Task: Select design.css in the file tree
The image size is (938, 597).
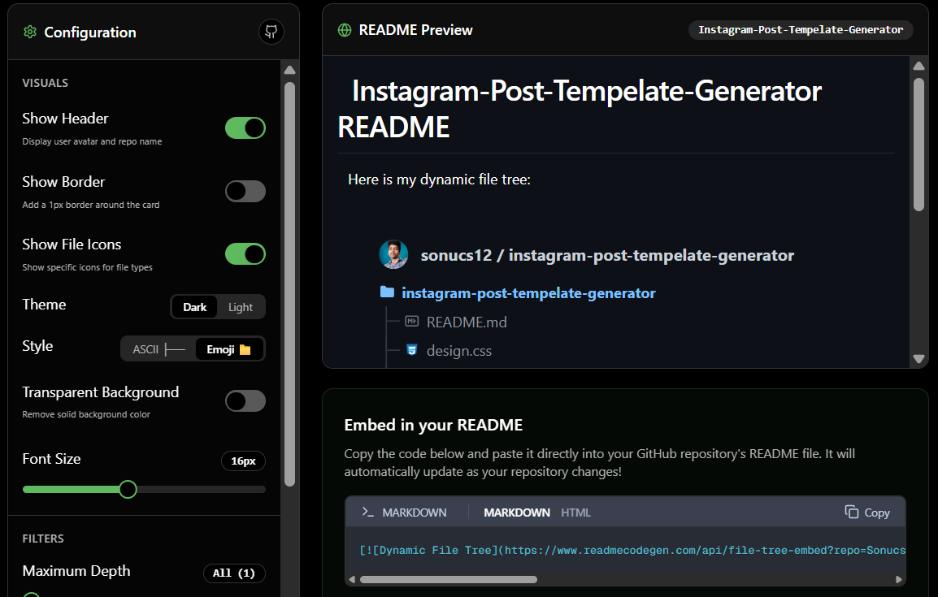Action: (x=458, y=351)
